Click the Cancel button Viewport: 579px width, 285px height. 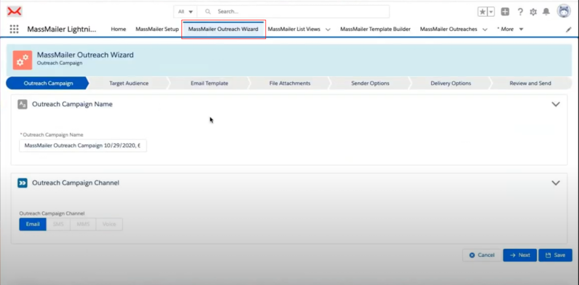click(482, 255)
